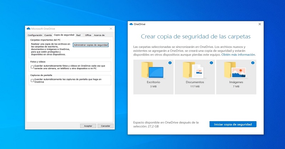Uncheck the Imágenes folder checkmark
The height and width of the screenshot is (149, 285).
click(x=253, y=63)
